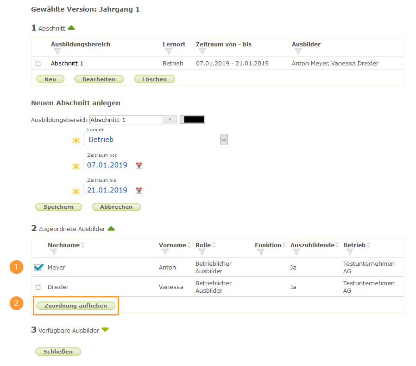This screenshot has width=416, height=366.
Task: Open the Lernort dropdown showing Betrieb
Action: (x=224, y=140)
